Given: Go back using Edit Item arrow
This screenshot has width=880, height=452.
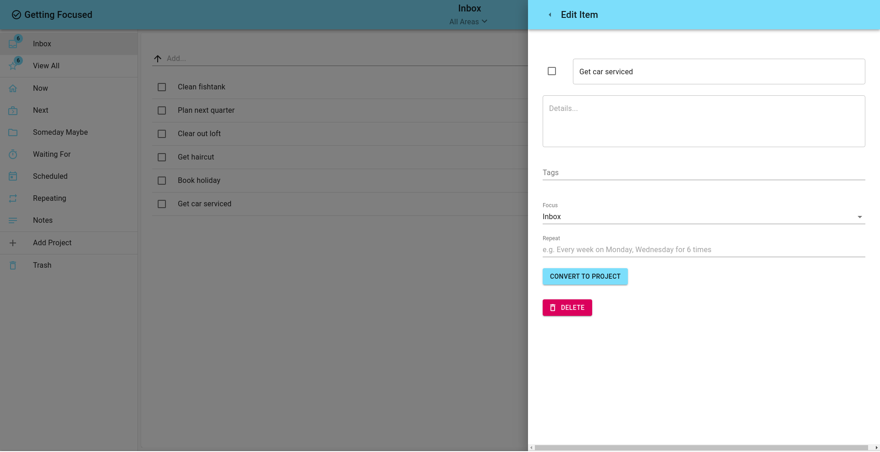Looking at the screenshot, I should tap(550, 15).
